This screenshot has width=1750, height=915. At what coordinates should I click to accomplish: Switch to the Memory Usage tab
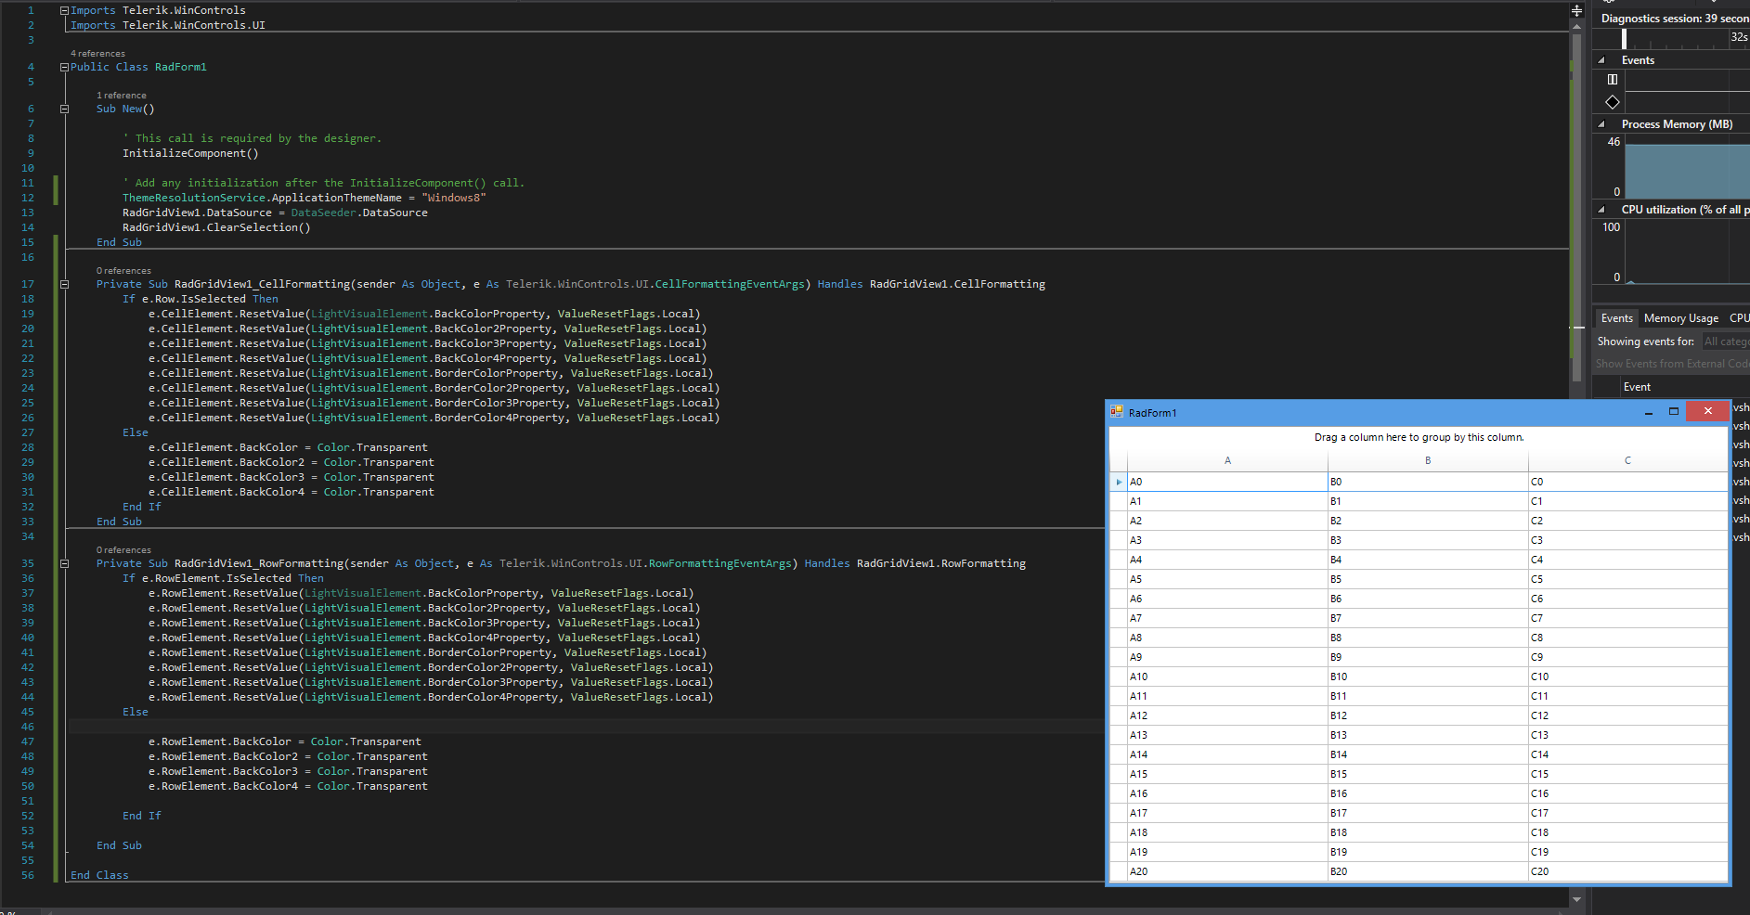pyautogui.click(x=1680, y=318)
